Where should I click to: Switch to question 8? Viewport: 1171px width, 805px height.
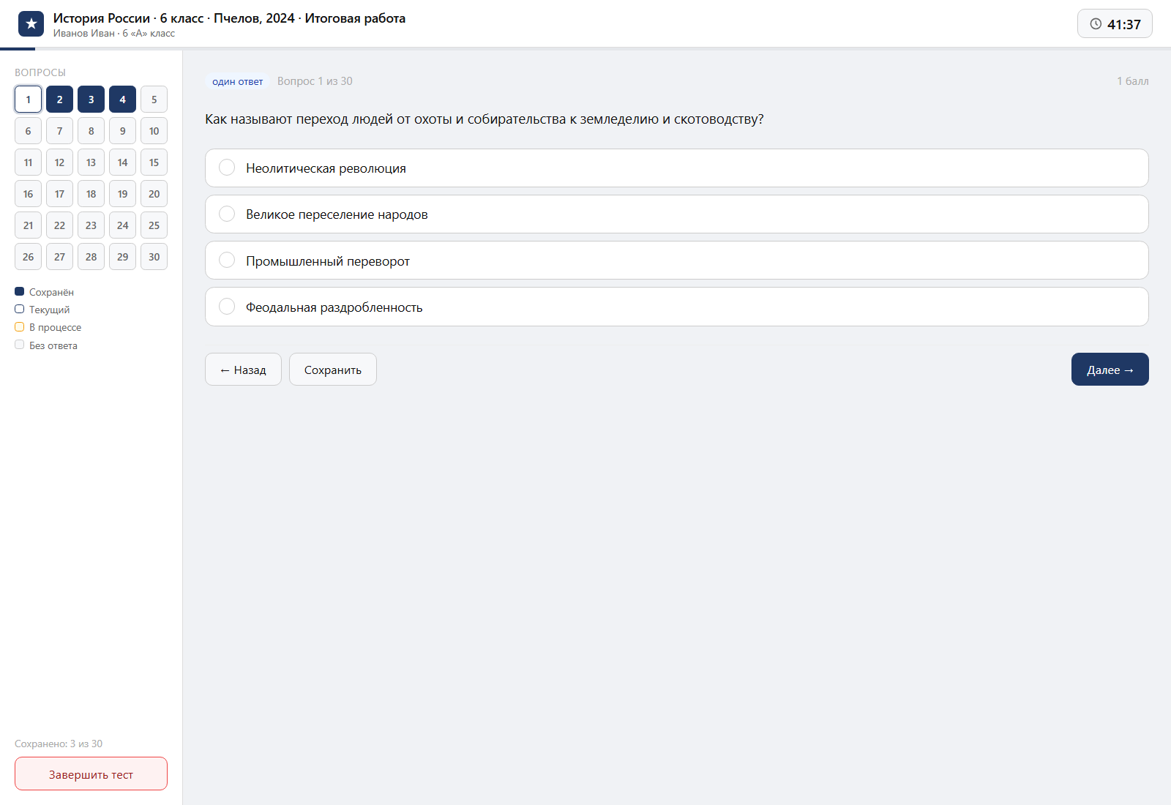[x=91, y=131]
